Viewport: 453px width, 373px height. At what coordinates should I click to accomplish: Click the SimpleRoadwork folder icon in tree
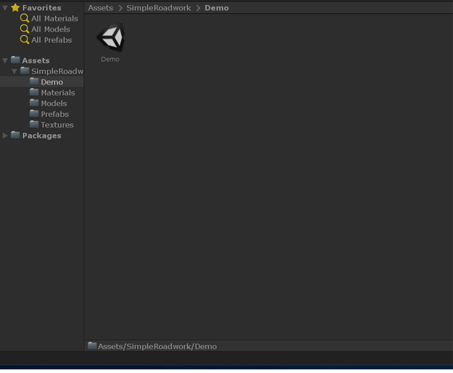[25, 71]
